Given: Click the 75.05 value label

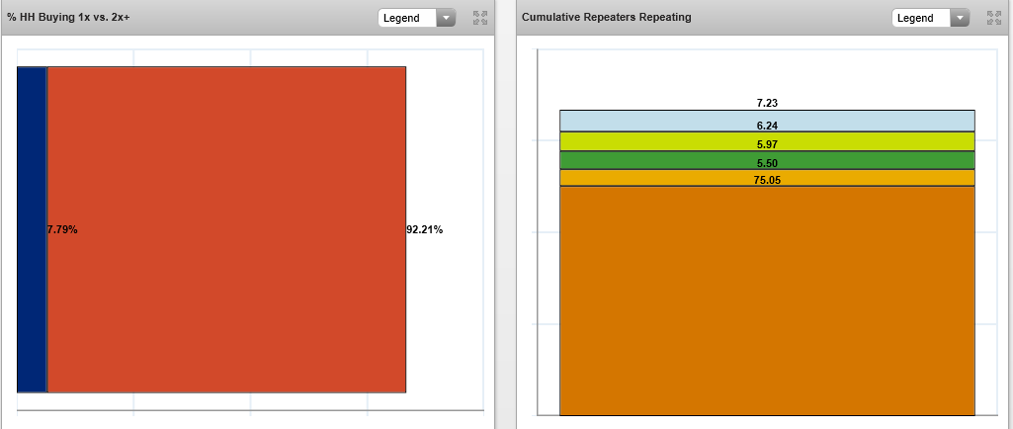Looking at the screenshot, I should click(767, 181).
